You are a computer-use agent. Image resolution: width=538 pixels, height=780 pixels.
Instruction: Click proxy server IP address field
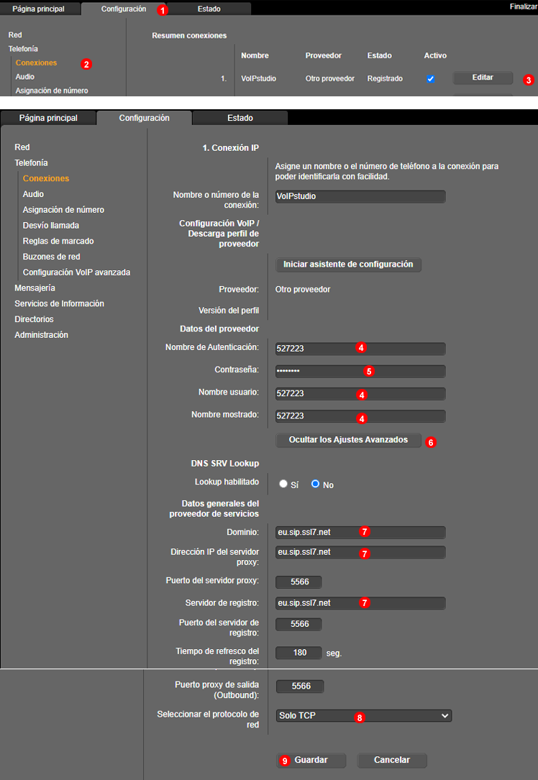(360, 552)
